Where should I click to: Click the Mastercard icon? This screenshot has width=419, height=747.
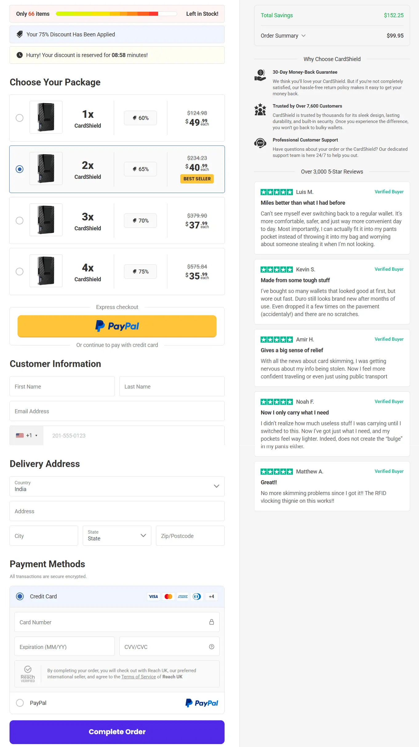coord(168,596)
